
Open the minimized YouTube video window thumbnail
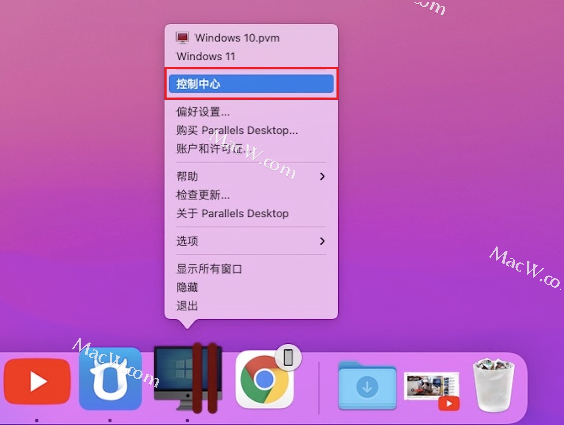coord(432,391)
